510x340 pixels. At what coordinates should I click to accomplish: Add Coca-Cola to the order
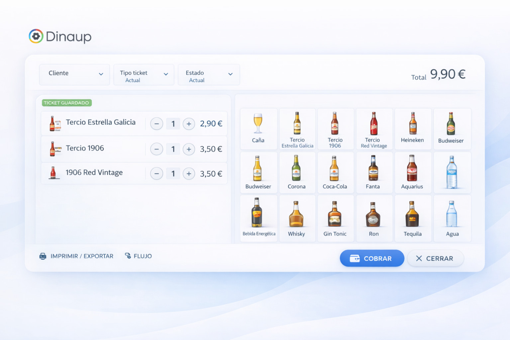(335, 173)
